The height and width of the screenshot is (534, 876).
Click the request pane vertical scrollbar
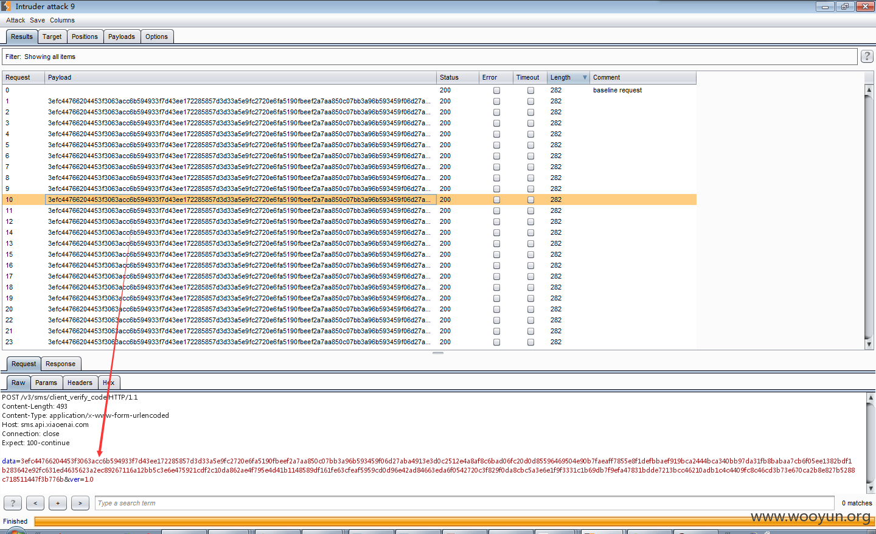pyautogui.click(x=871, y=443)
